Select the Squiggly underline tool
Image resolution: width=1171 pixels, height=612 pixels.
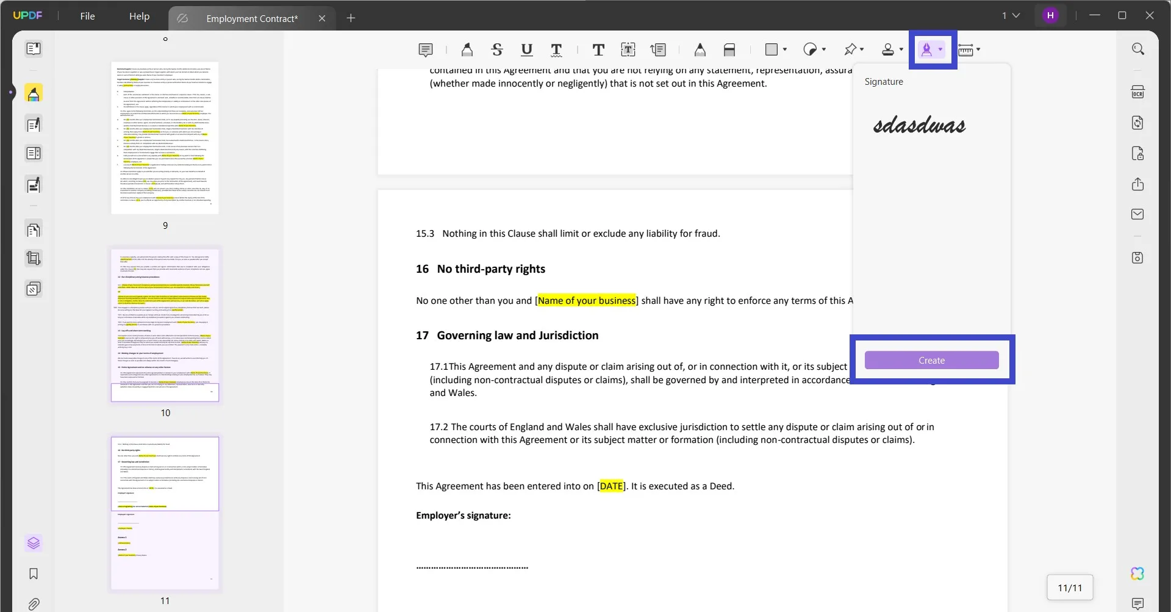(556, 49)
